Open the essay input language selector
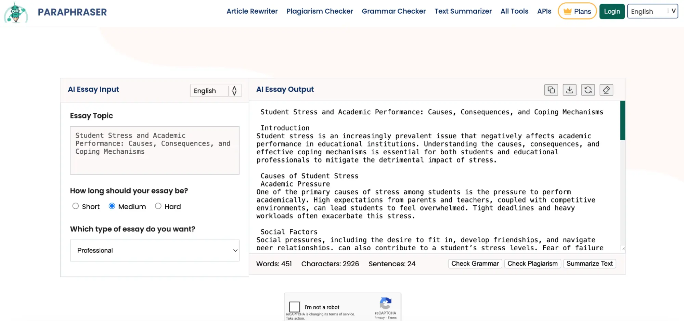Image resolution: width=684 pixels, height=321 pixels. tap(216, 91)
